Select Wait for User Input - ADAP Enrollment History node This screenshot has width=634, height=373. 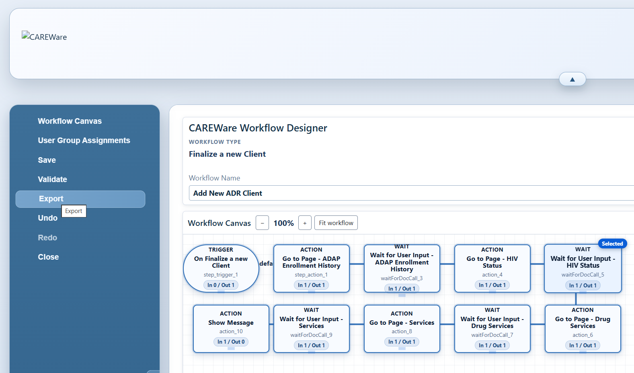point(402,268)
